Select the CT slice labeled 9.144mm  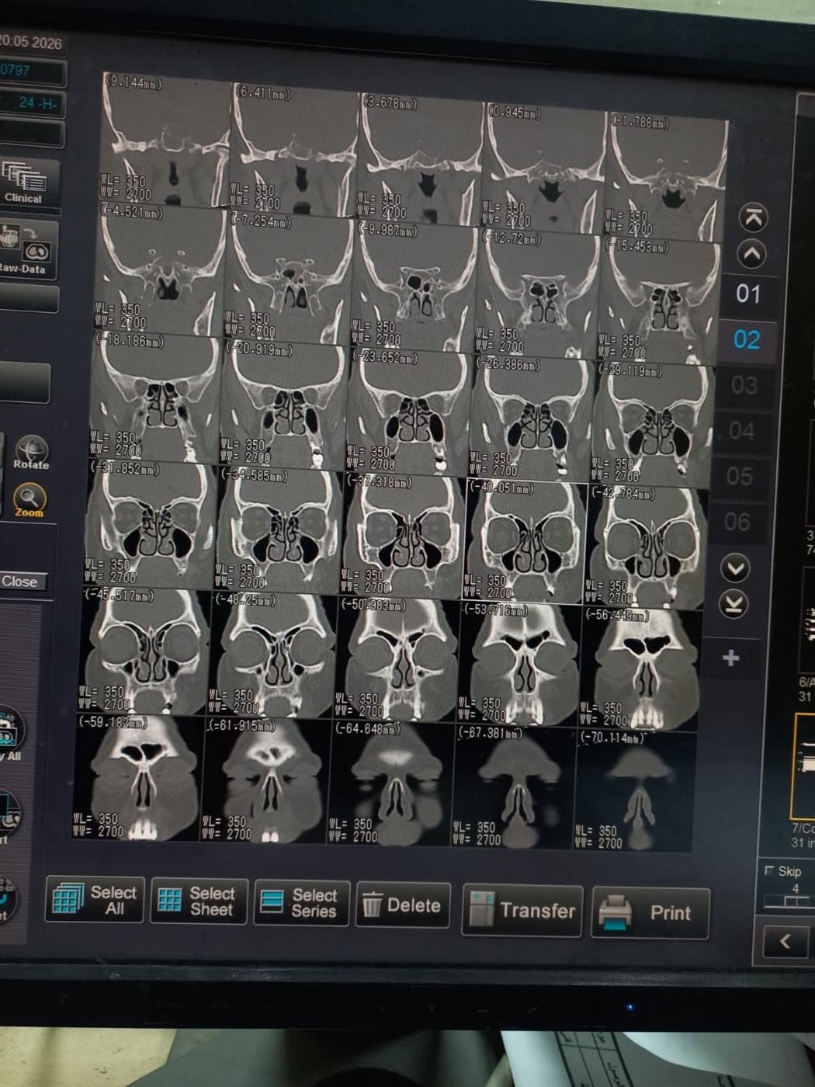[x=166, y=138]
